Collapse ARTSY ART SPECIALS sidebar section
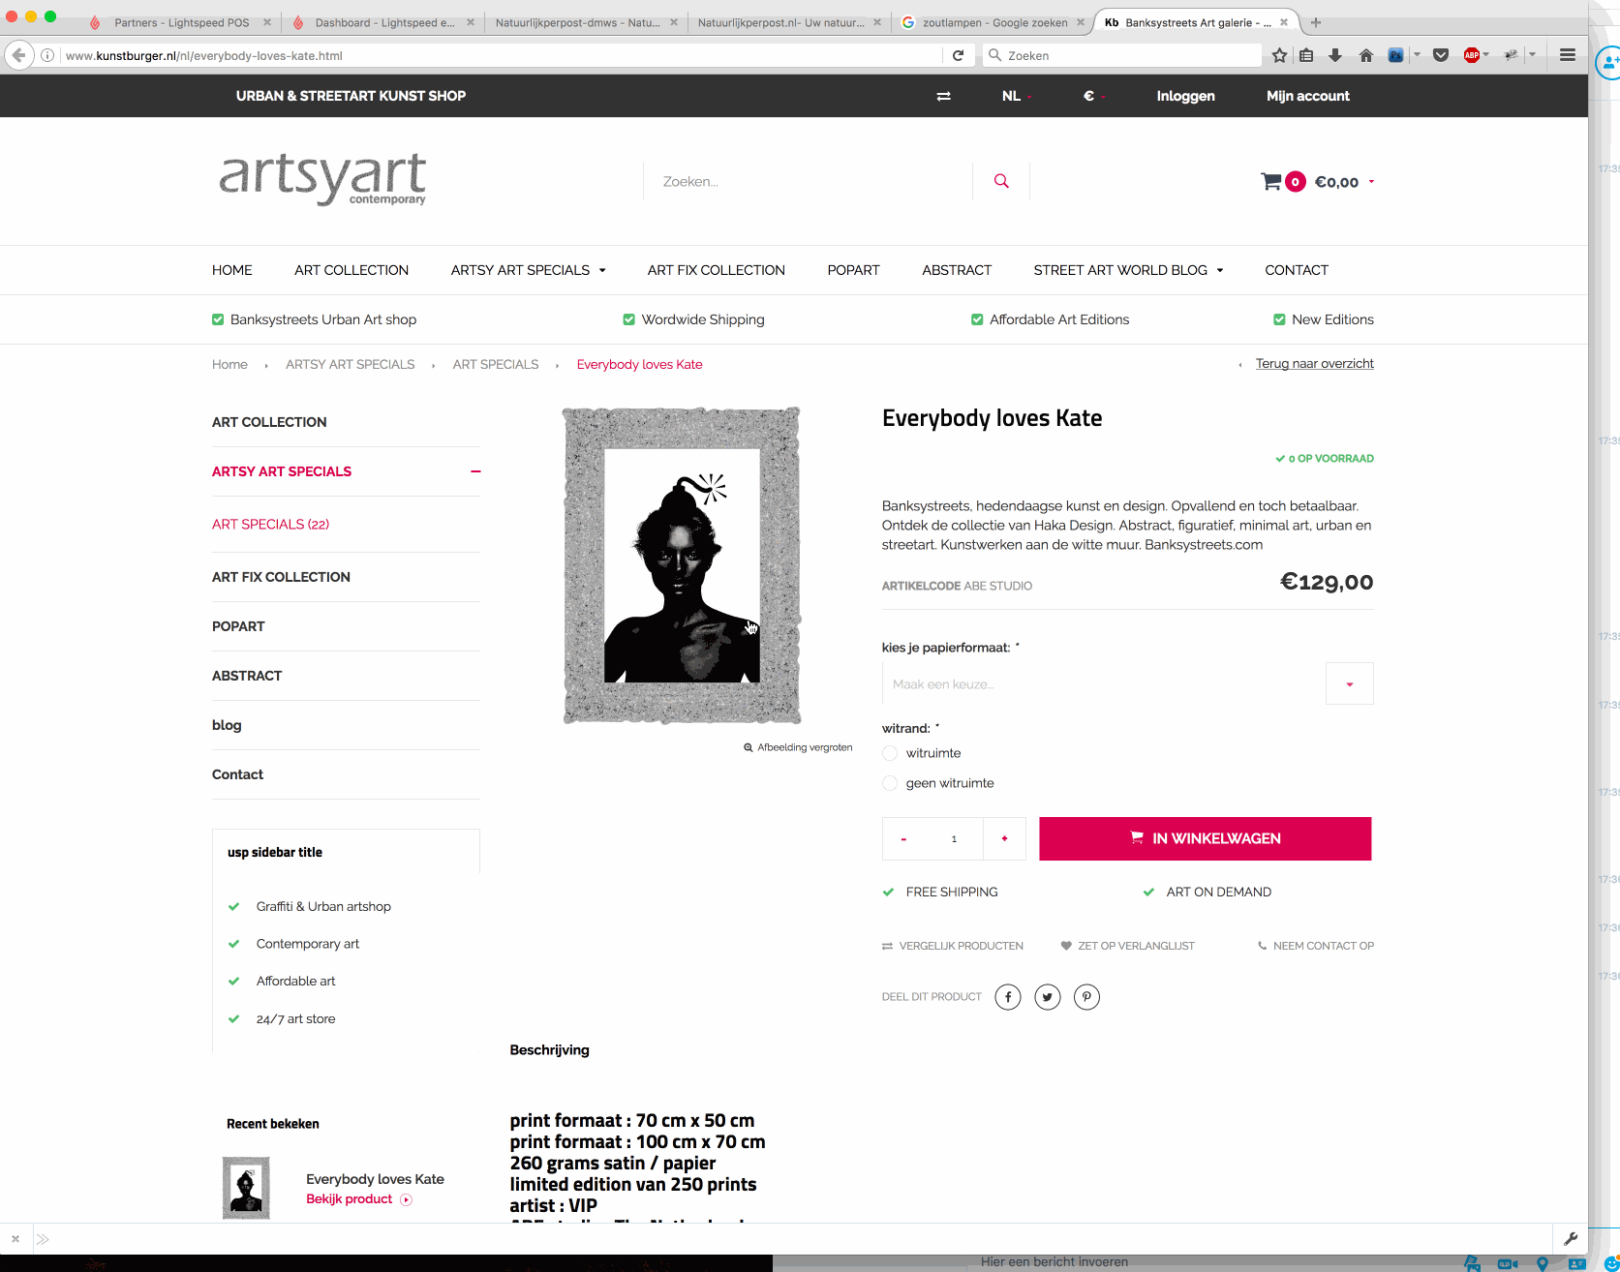Screen dimensions: 1620x1272 475,471
